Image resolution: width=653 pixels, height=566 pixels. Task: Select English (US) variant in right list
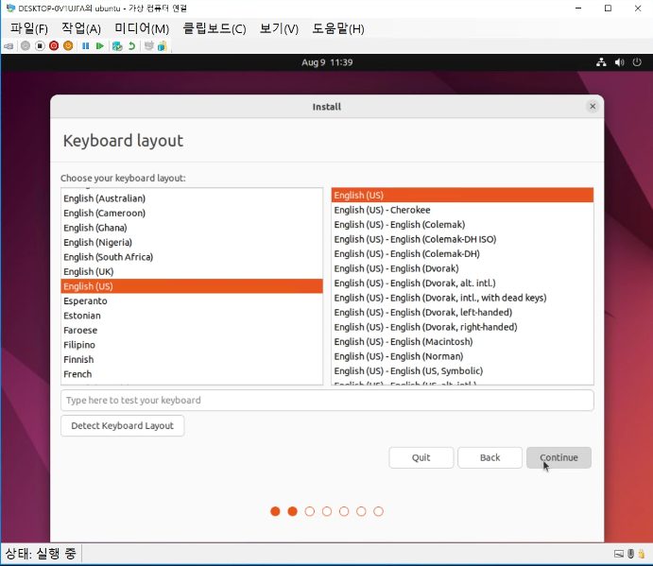pos(462,195)
